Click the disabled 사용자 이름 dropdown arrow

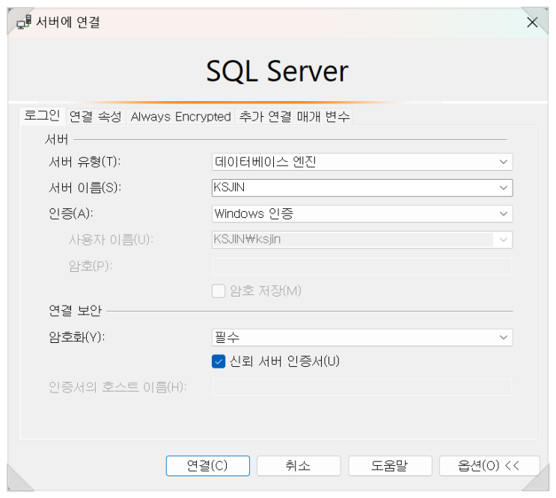503,240
